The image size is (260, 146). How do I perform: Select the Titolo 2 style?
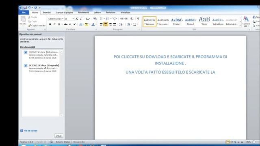[191, 21]
